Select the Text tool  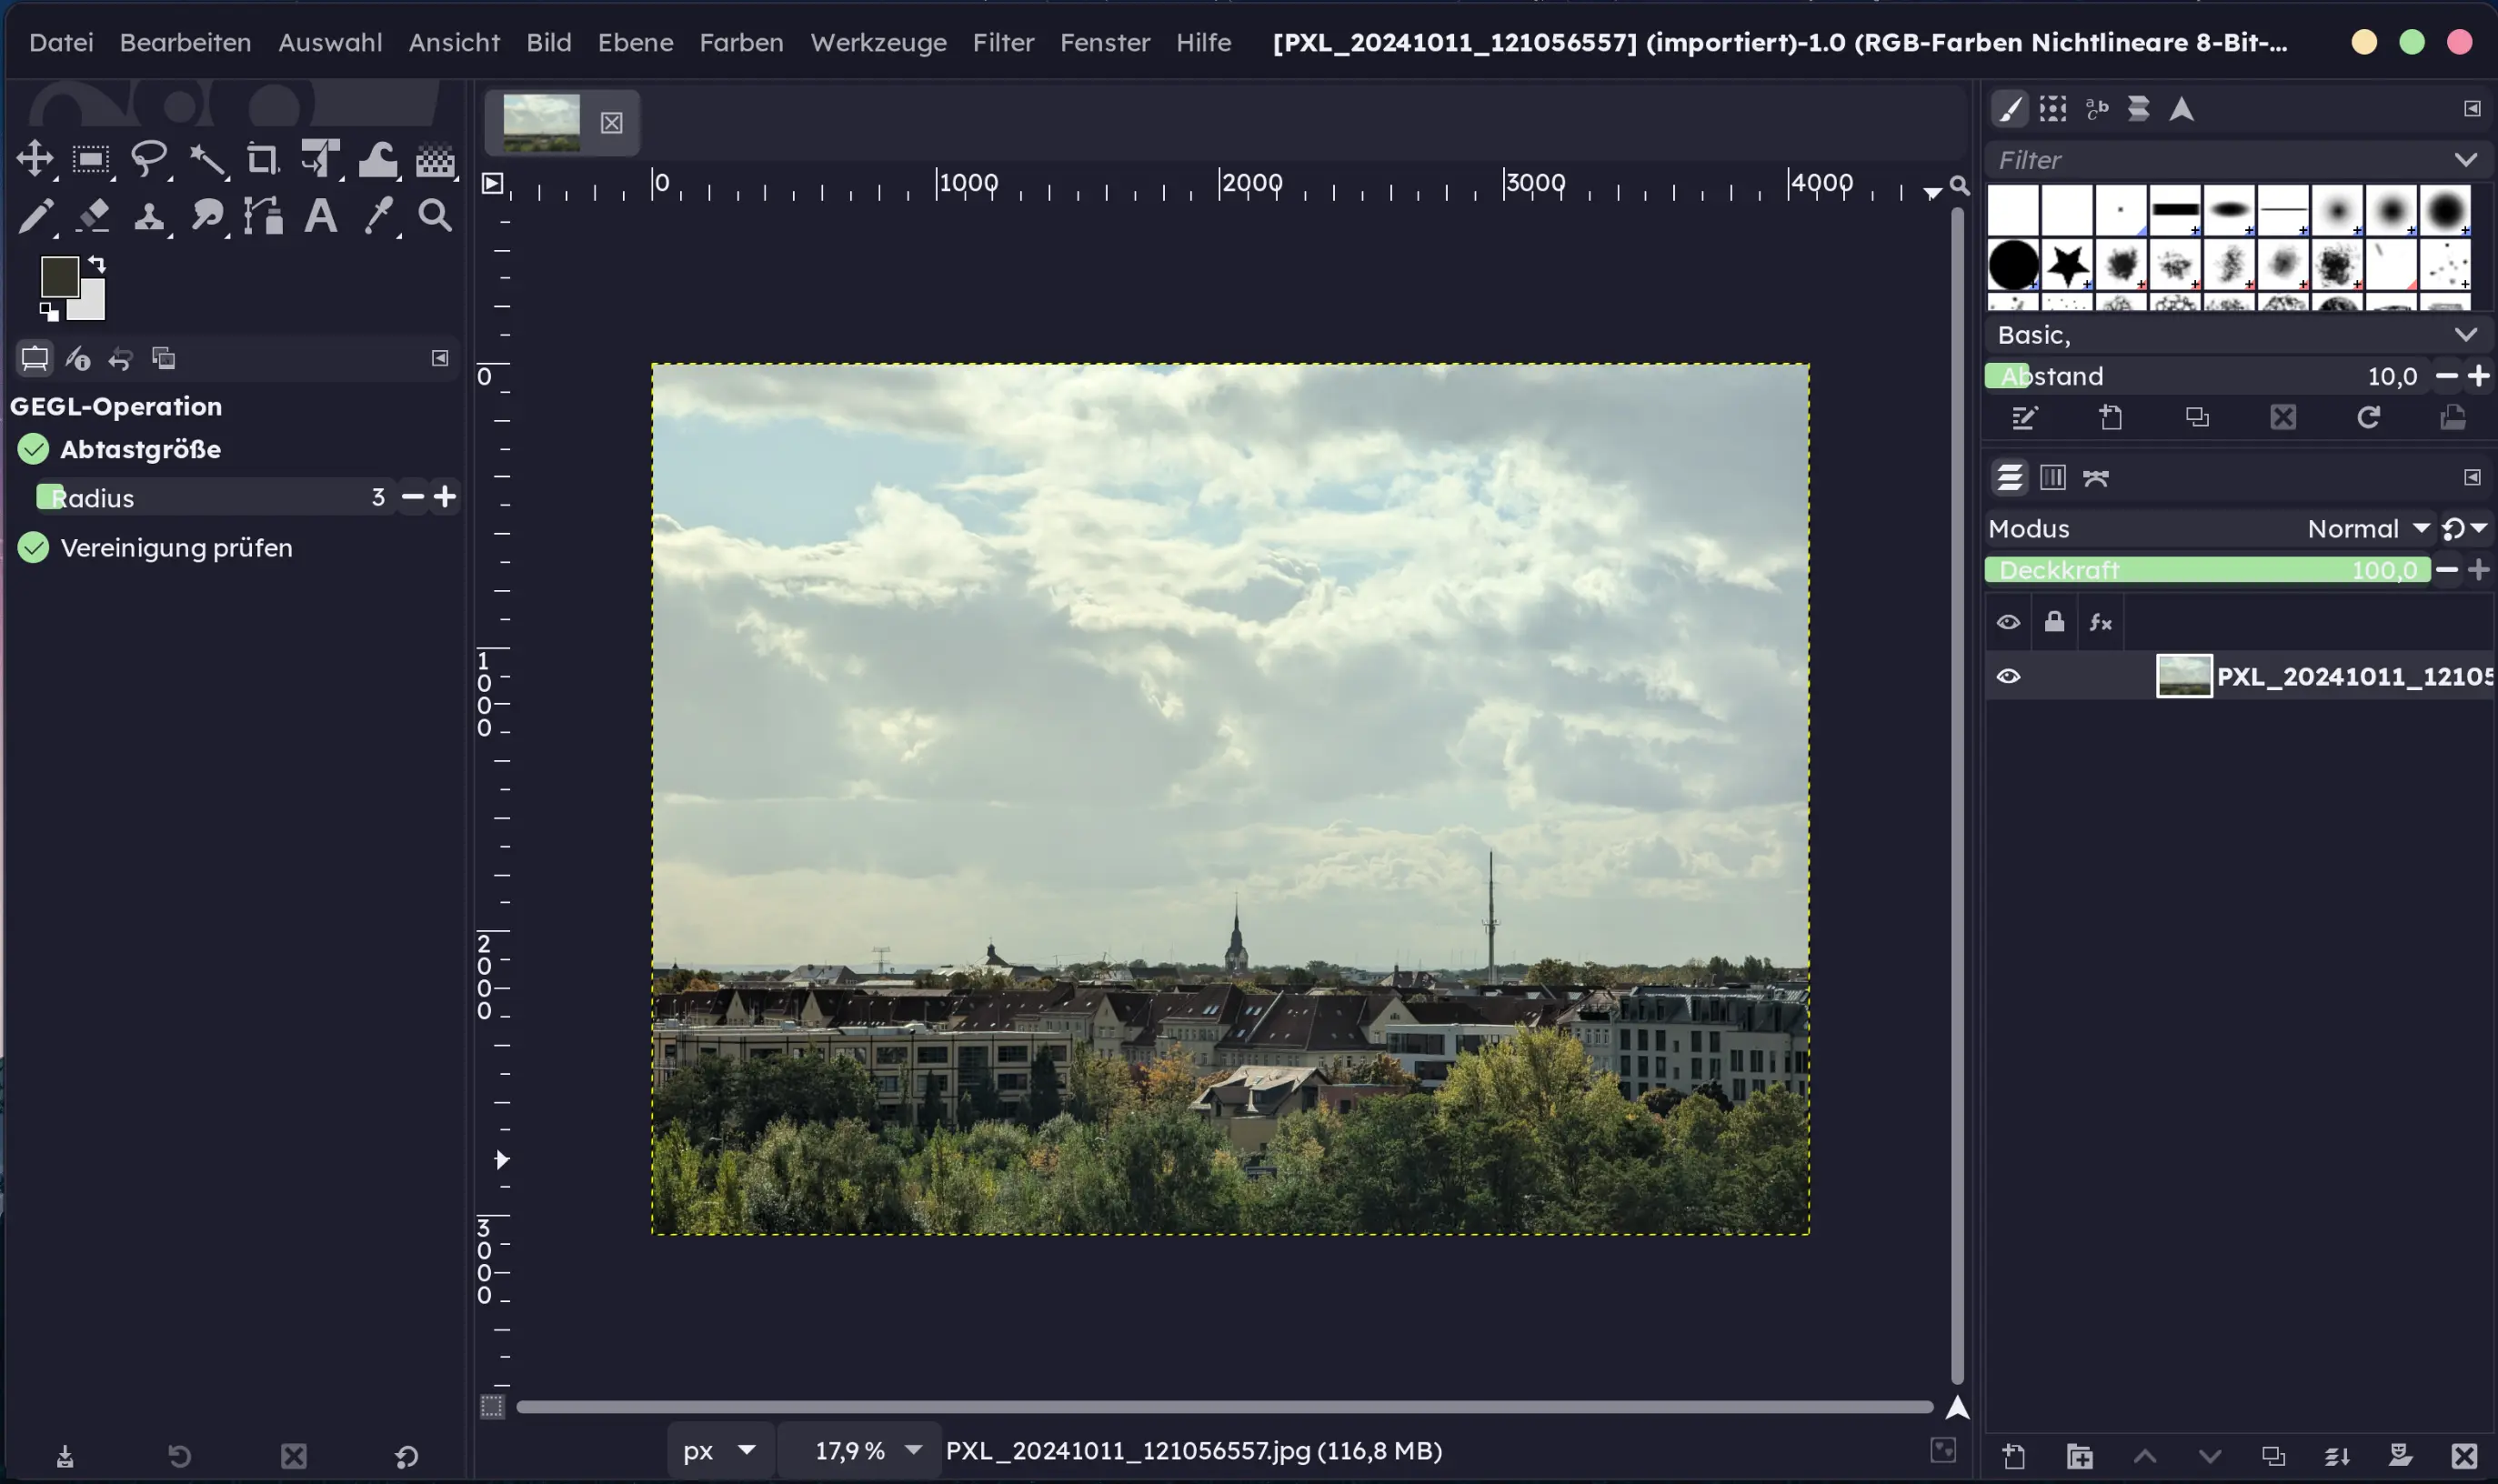(320, 216)
